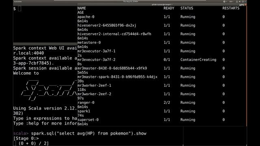The height and width of the screenshot is (146, 260).
Task: Select the spark1 pod name
Action: coord(84,111)
